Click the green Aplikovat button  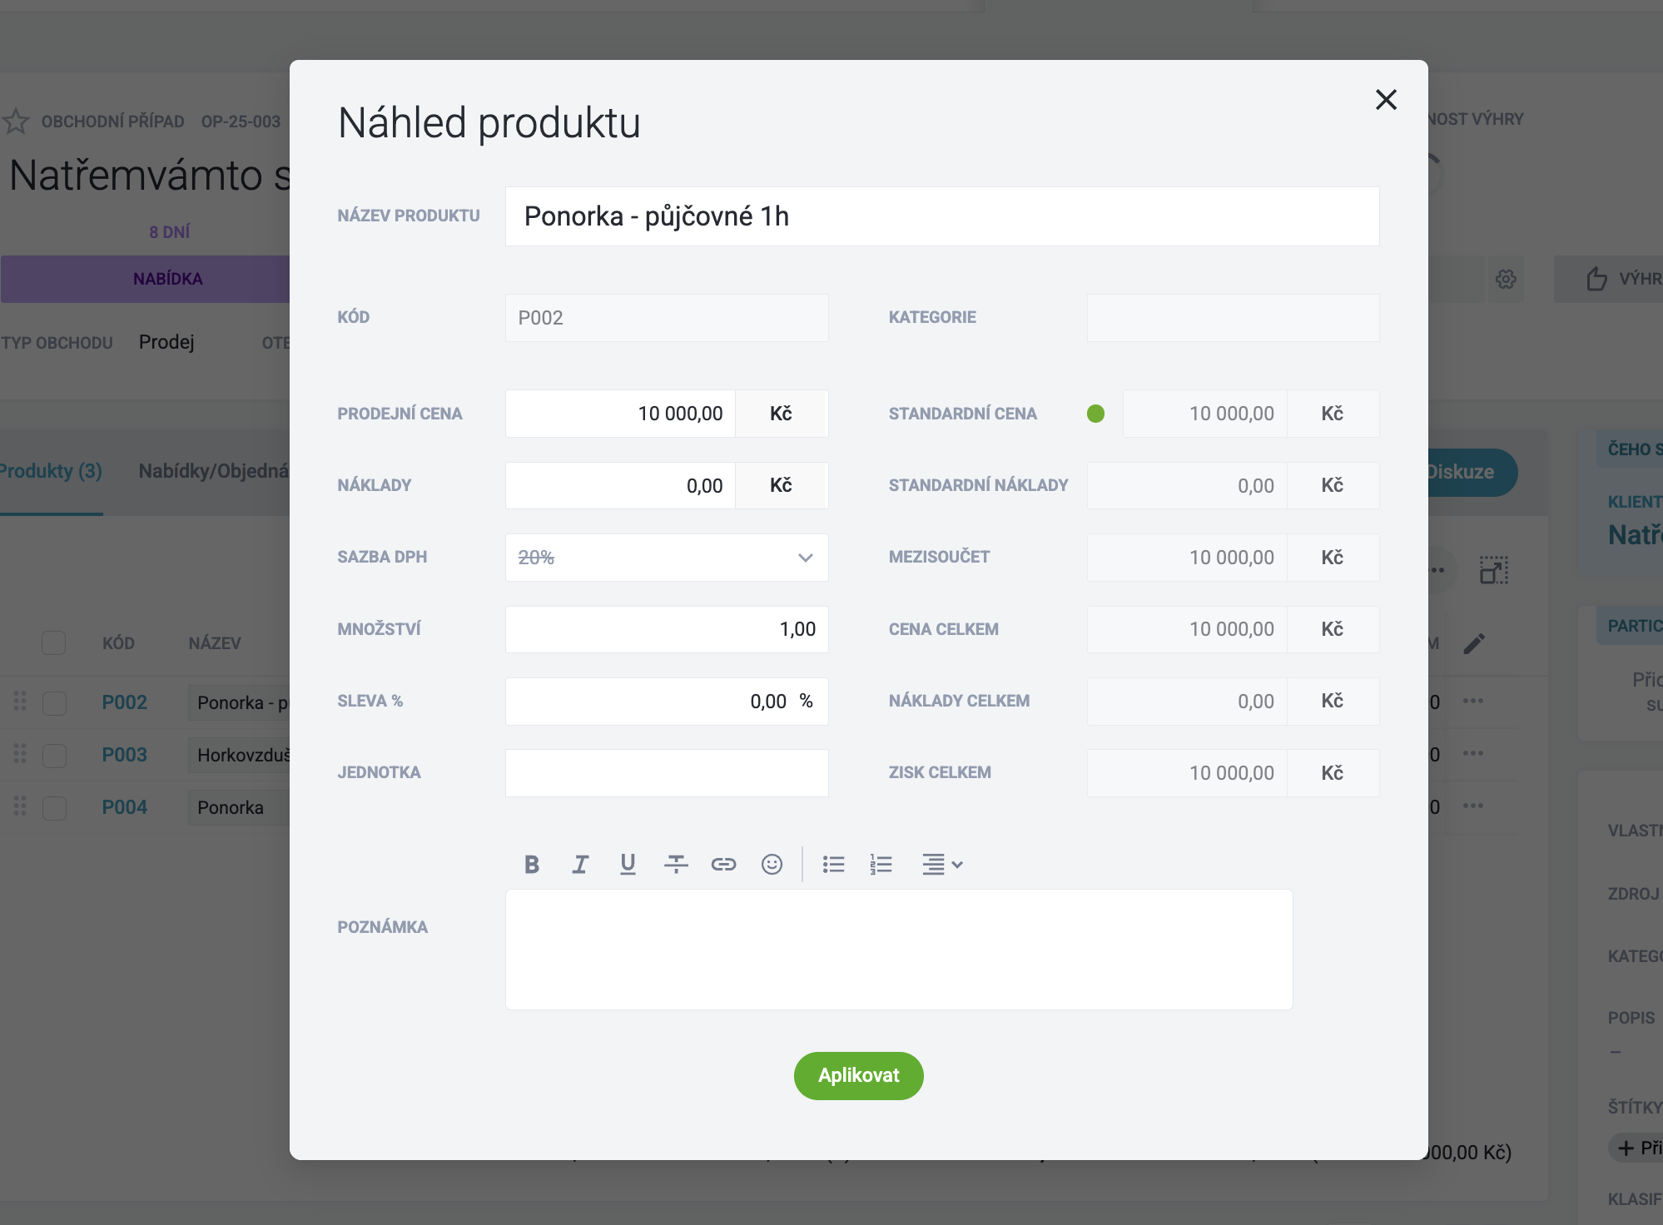859,1076
